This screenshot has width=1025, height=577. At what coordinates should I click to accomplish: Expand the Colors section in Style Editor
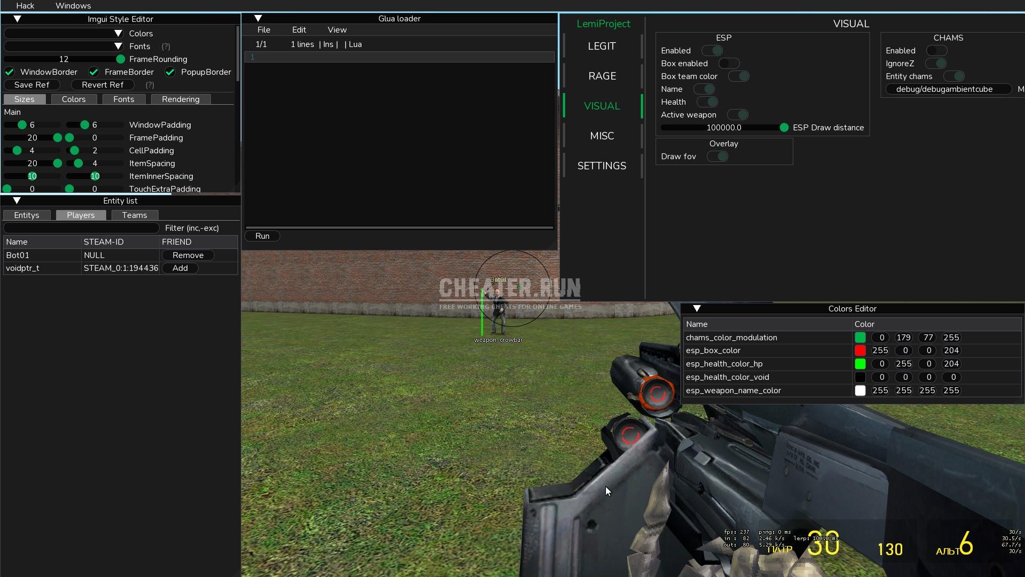coord(119,33)
